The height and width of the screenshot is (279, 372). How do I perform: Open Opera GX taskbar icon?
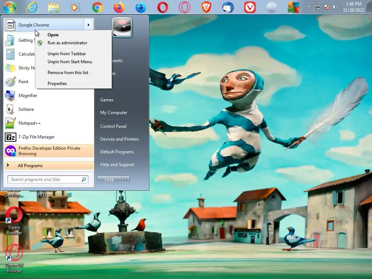[x=184, y=7]
